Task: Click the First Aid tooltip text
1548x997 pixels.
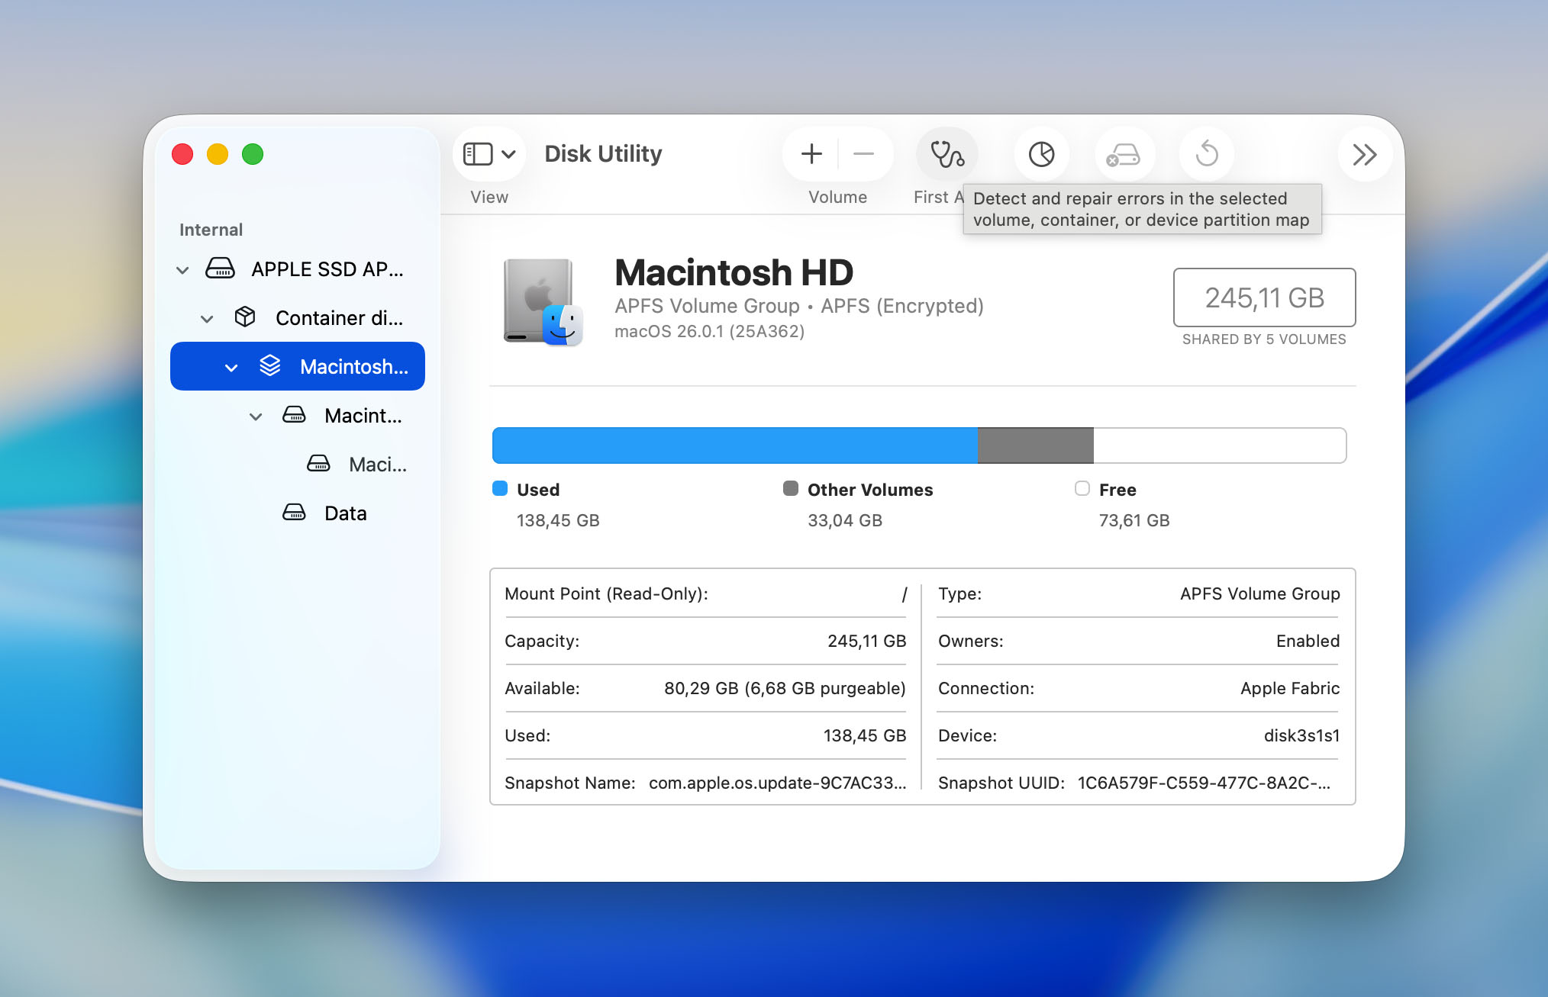Action: (1141, 209)
